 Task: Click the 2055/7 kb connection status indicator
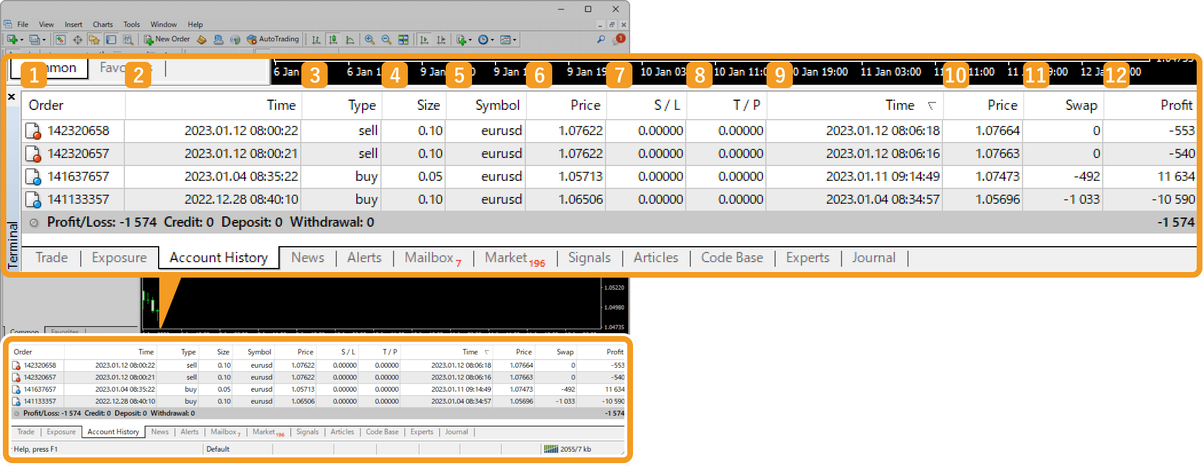click(x=568, y=449)
